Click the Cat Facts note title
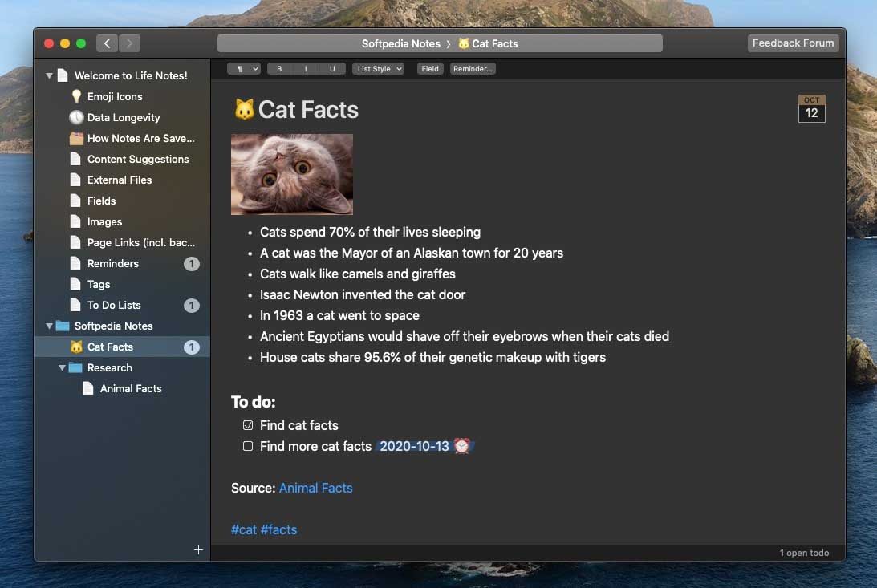 pyautogui.click(x=308, y=110)
